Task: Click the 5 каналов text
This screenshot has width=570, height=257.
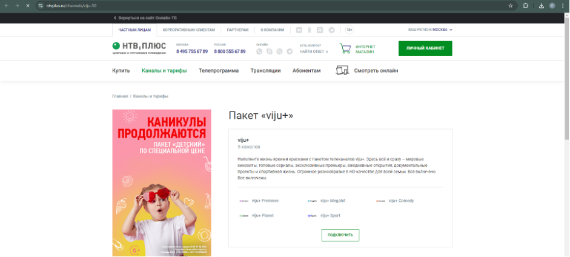Action: click(x=248, y=147)
